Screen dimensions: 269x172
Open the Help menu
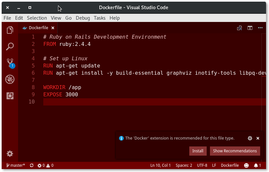114,18
